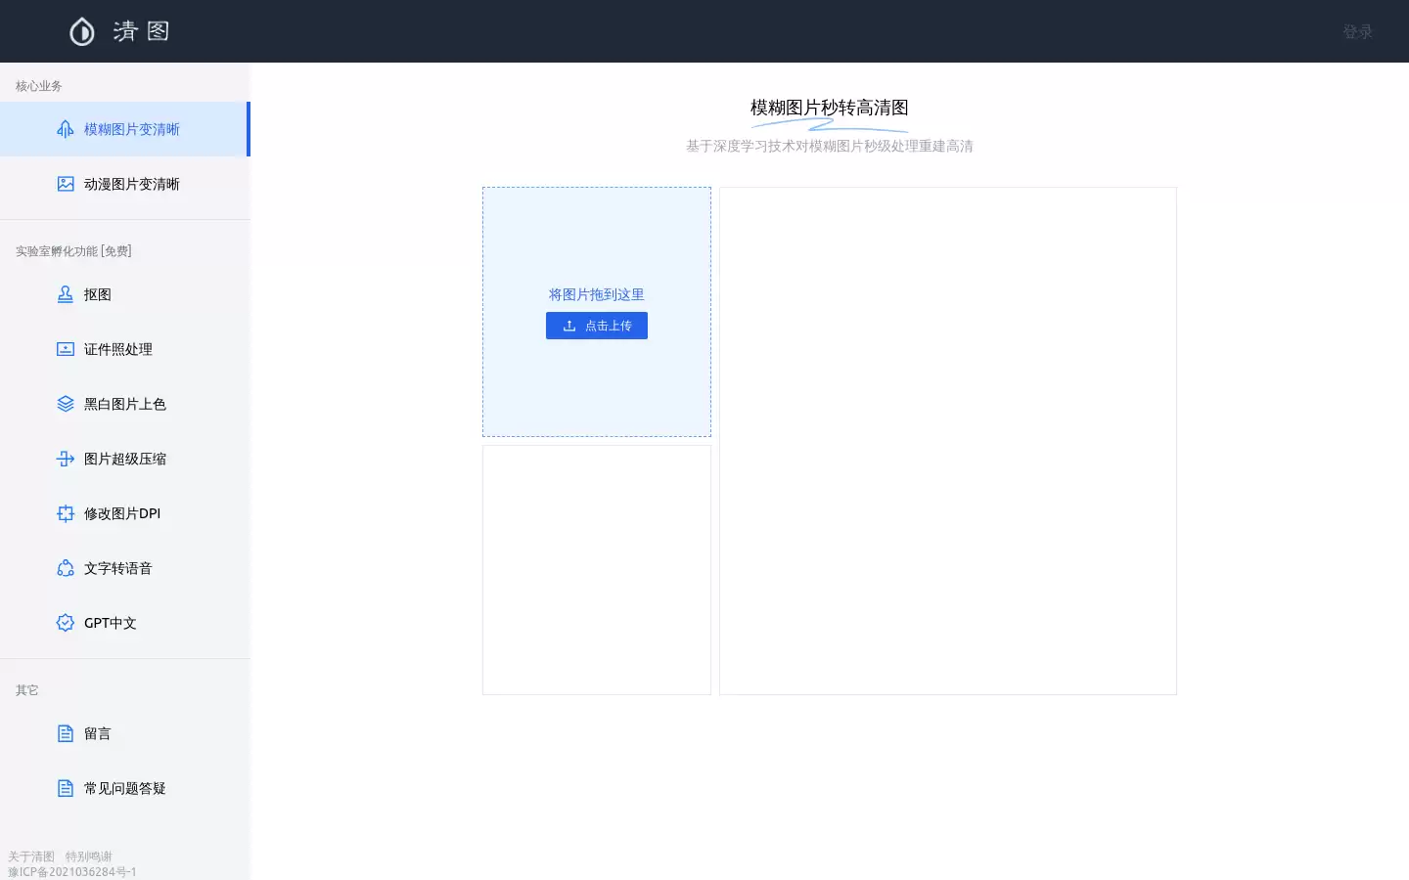The height and width of the screenshot is (880, 1409).
Task: Click the upload arrow icon in 点击上传
Action: click(569, 326)
